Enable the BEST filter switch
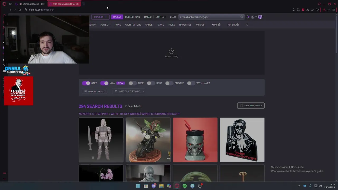338x190 pixels. point(151,83)
